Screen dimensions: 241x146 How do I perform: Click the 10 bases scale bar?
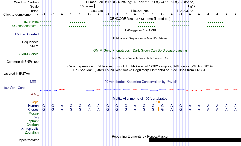click(x=140, y=6)
